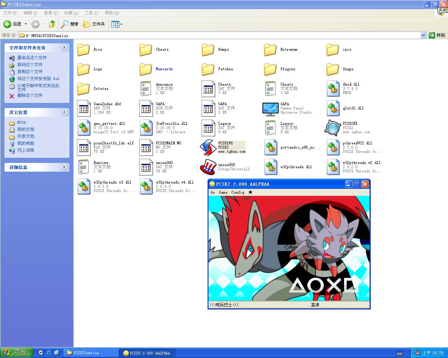
Task: Open the Logs folder
Action: (x=83, y=69)
